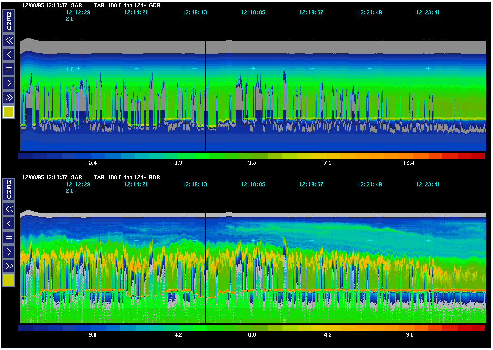Select the 12:18:05 time label in upper panel

click(253, 13)
